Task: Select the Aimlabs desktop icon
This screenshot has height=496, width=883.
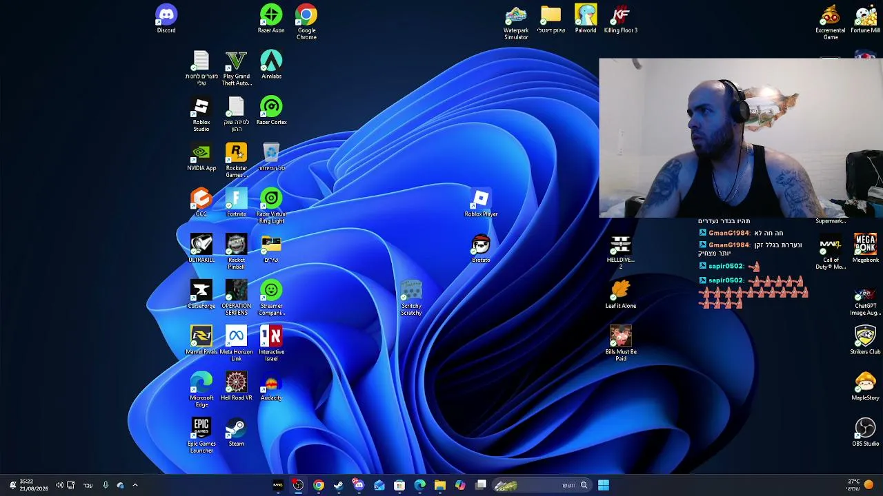Action: (271, 65)
